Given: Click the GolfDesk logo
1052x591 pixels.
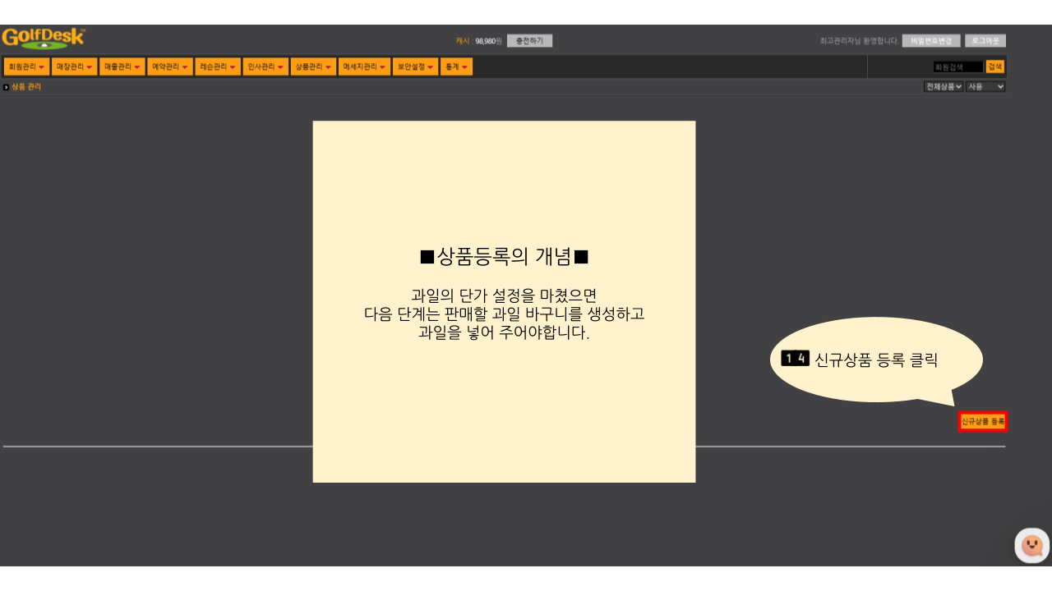Looking at the screenshot, I should pyautogui.click(x=43, y=39).
